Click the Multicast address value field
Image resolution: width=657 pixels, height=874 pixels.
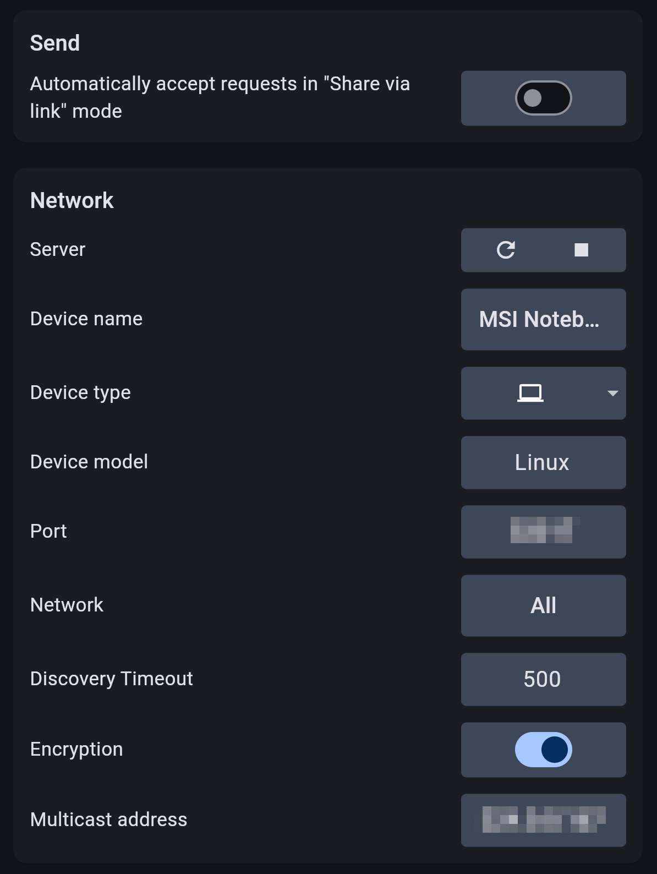(543, 820)
